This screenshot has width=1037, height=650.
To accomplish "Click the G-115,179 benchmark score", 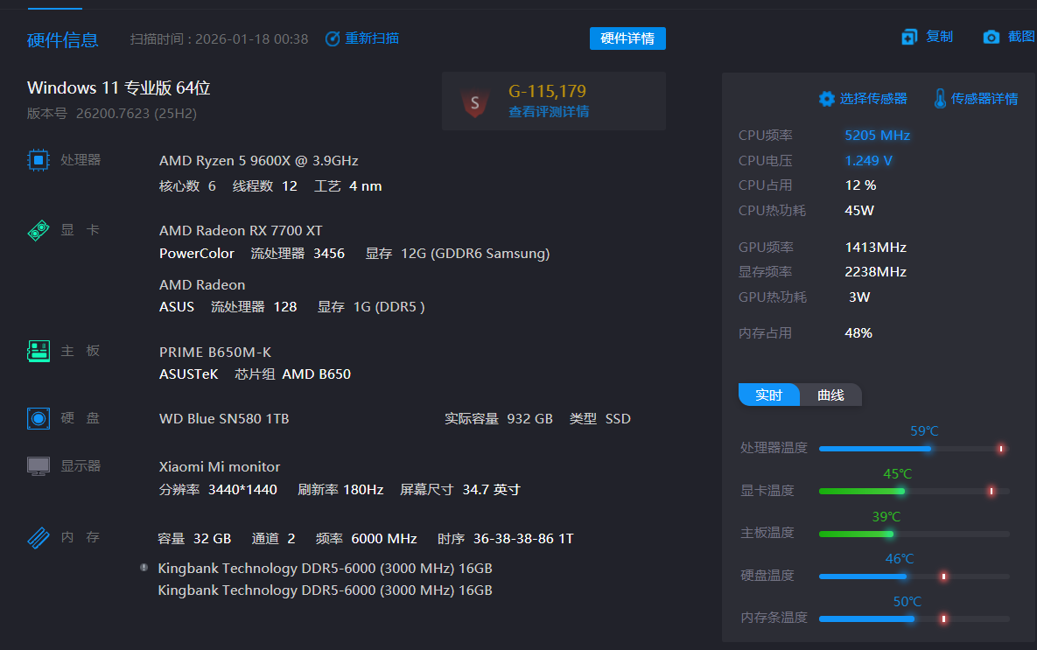I will tap(547, 91).
